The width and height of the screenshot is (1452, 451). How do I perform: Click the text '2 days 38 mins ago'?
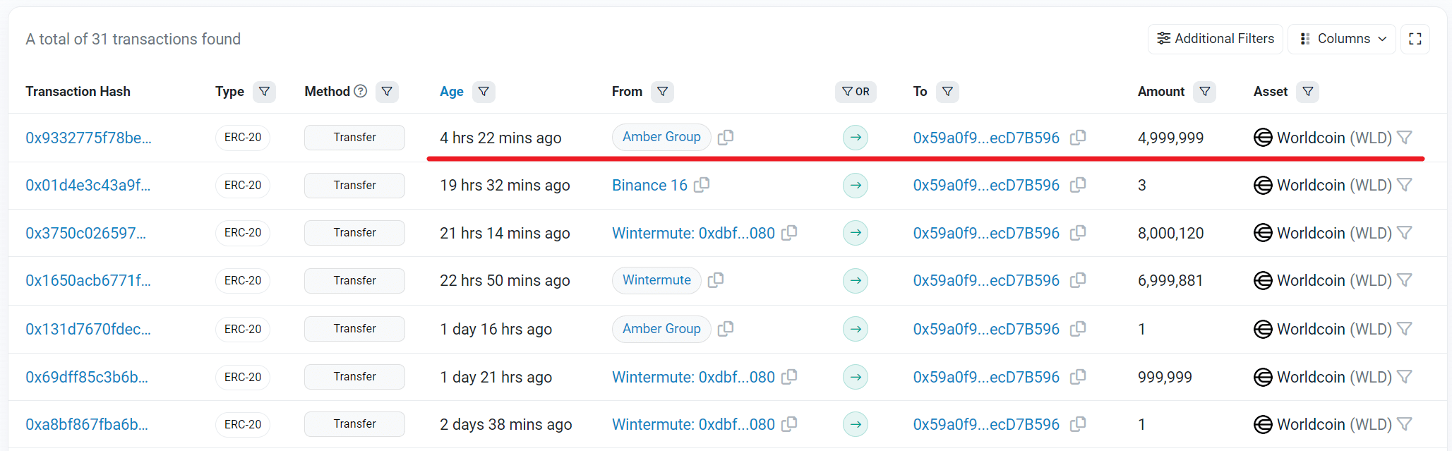click(505, 424)
